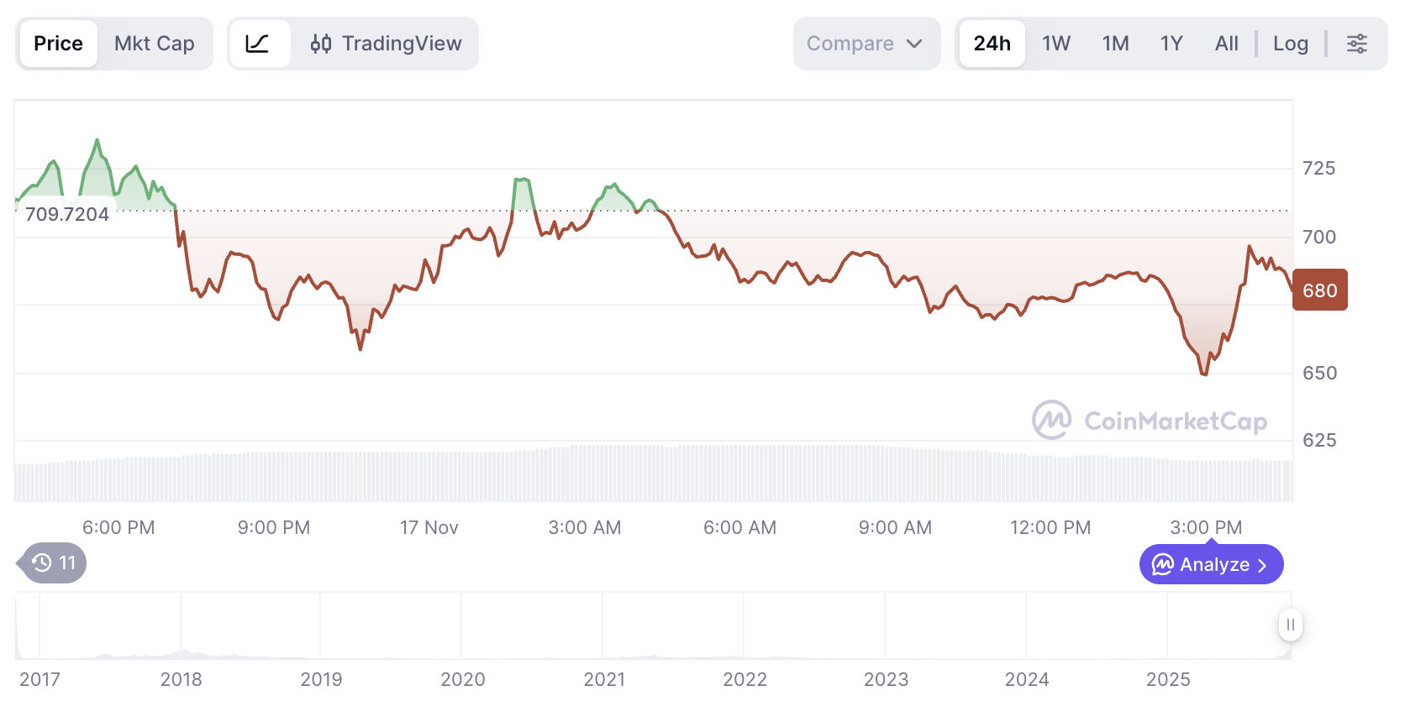The image size is (1405, 722).
Task: Click the 680 current price label
Action: coord(1319,290)
